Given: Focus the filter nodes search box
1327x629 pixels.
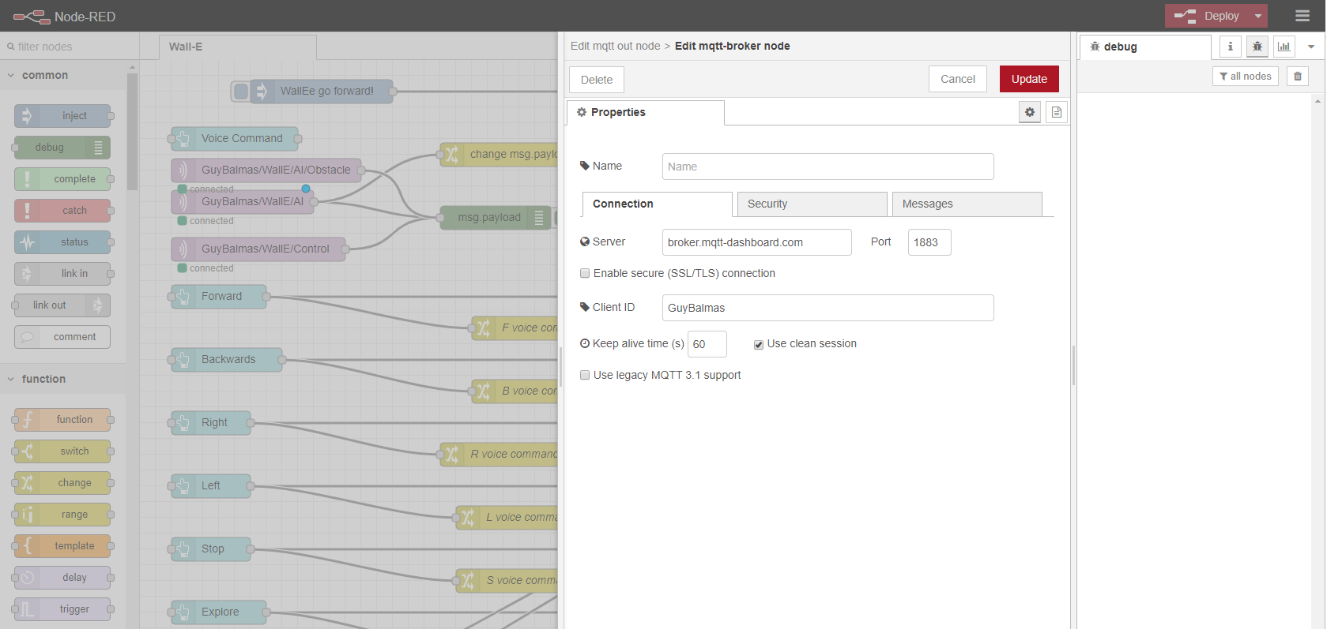Looking at the screenshot, I should 70,47.
